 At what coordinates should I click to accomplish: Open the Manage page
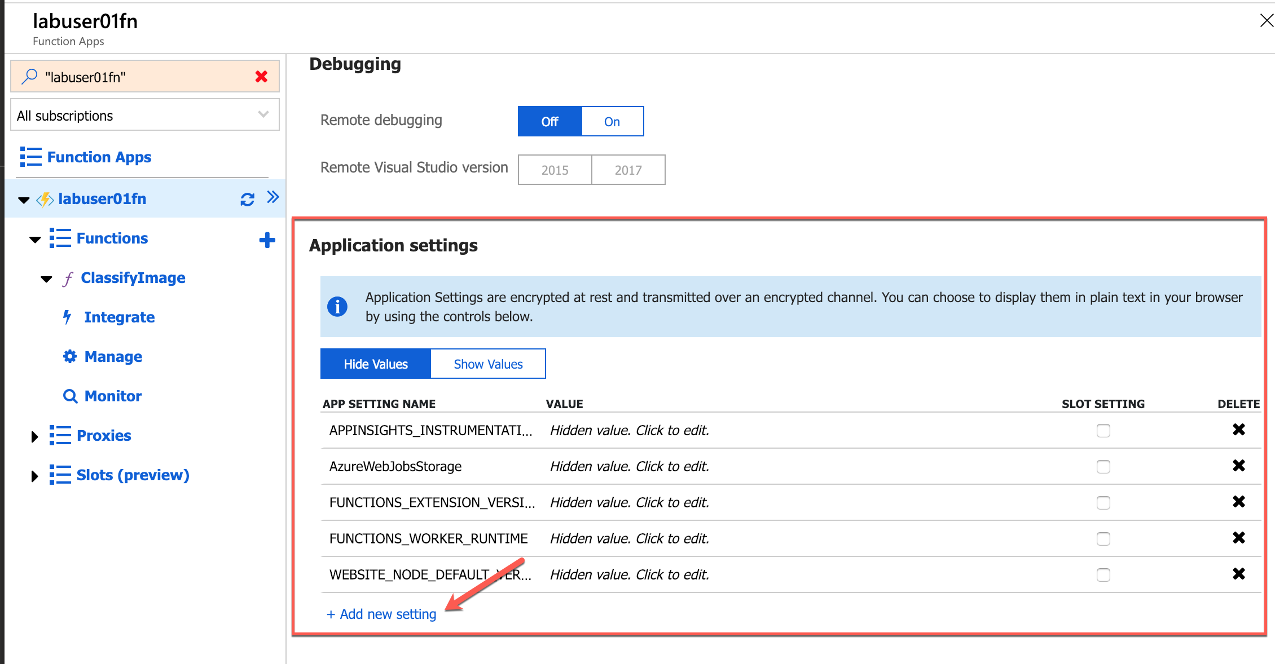point(113,356)
